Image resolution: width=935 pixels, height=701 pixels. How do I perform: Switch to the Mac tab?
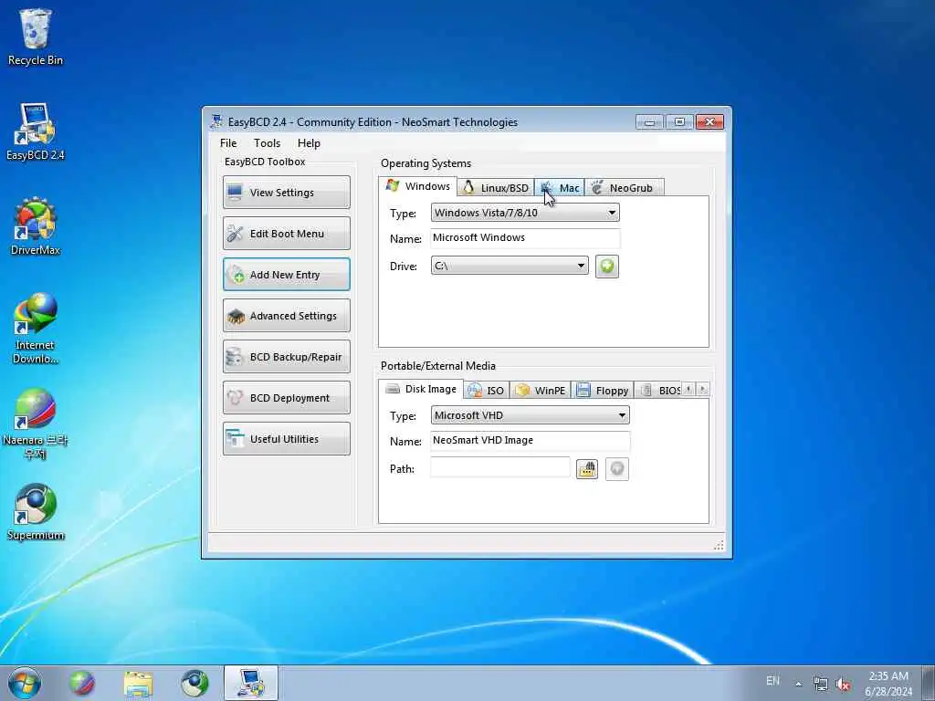560,188
